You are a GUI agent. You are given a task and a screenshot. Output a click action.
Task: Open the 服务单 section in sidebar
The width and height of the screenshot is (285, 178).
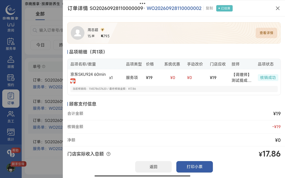[x=11, y=44]
